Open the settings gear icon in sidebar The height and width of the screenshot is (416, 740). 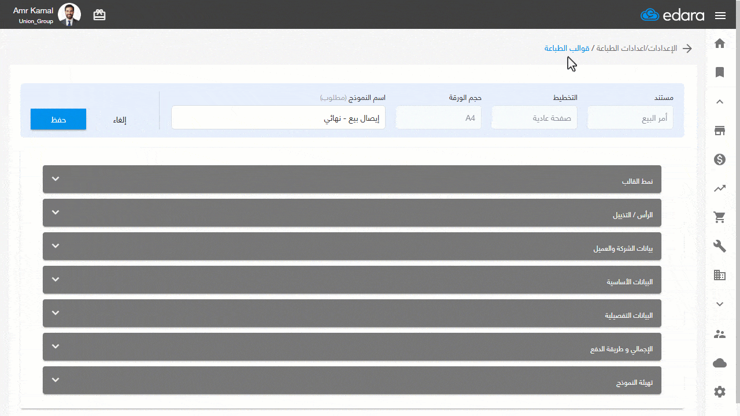(x=720, y=392)
